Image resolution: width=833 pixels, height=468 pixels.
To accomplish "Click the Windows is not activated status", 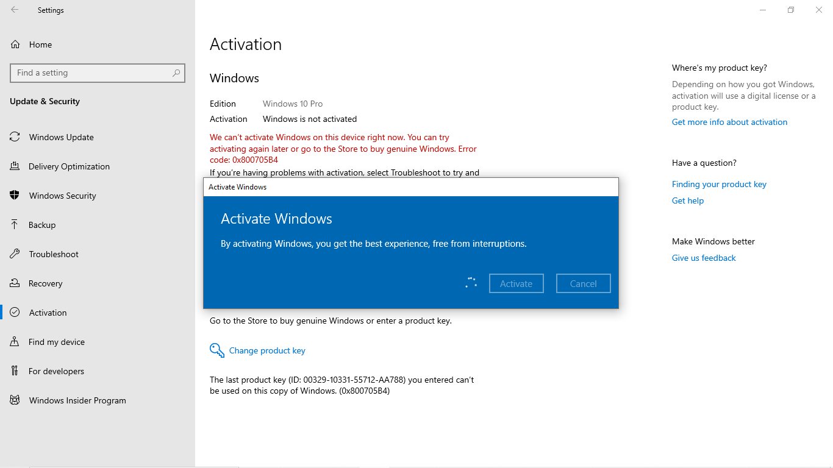I will [310, 119].
